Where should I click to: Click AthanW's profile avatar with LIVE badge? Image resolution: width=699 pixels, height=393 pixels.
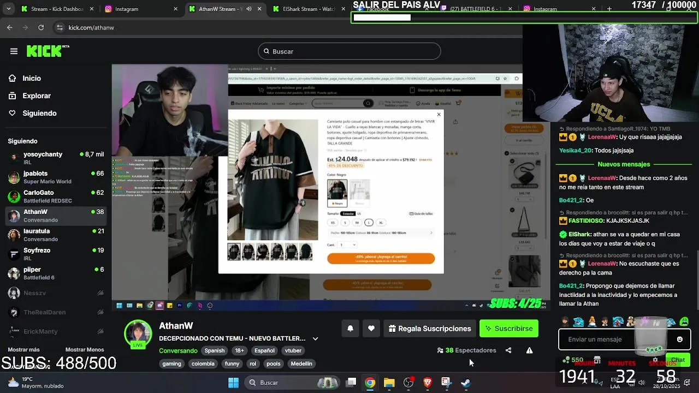[x=138, y=334]
